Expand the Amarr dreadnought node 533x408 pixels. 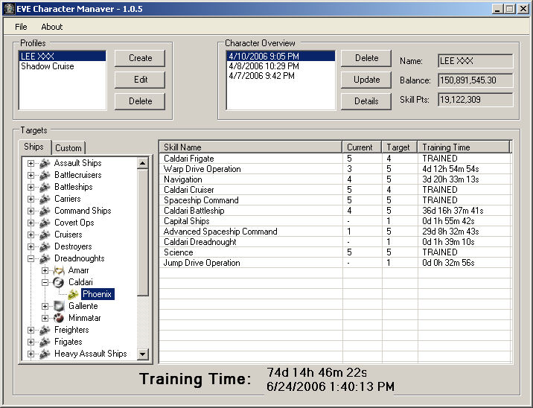45,270
